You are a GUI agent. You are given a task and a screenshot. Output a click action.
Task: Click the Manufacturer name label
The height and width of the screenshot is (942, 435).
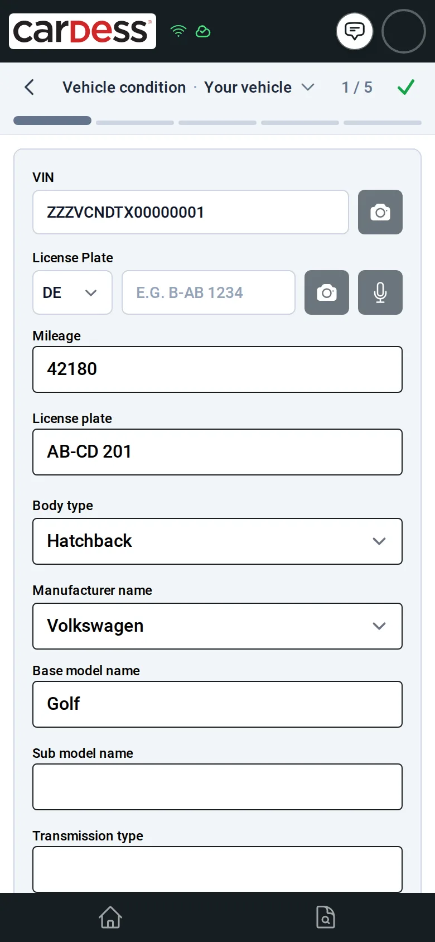tap(92, 590)
